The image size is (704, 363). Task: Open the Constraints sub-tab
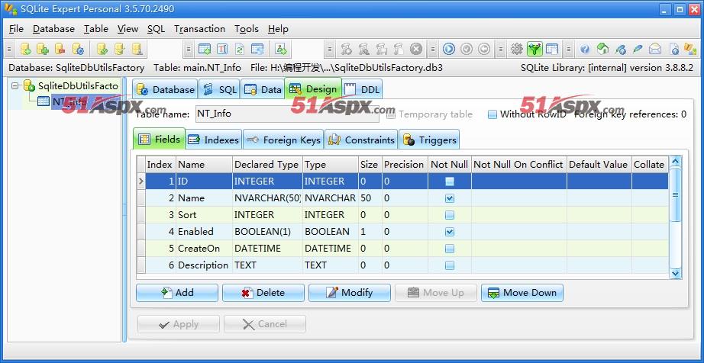[x=361, y=140]
